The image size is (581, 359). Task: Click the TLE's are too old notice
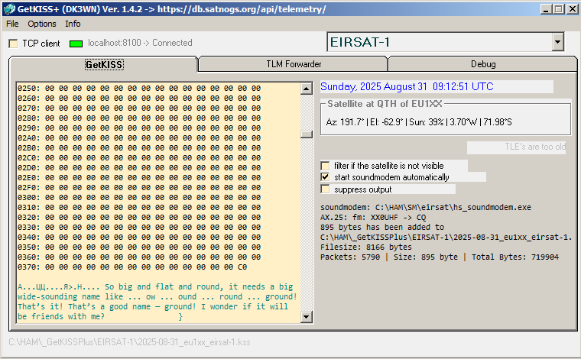pyautogui.click(x=517, y=147)
